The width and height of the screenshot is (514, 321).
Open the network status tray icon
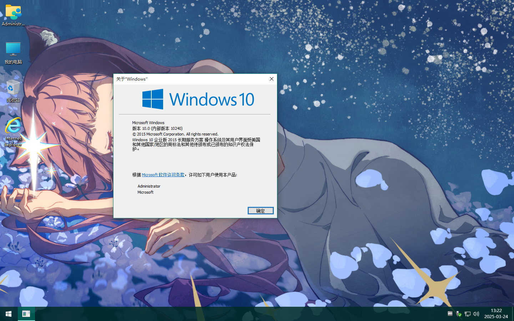tap(467, 314)
